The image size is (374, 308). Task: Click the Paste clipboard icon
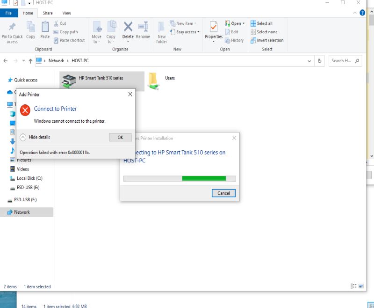click(45, 27)
